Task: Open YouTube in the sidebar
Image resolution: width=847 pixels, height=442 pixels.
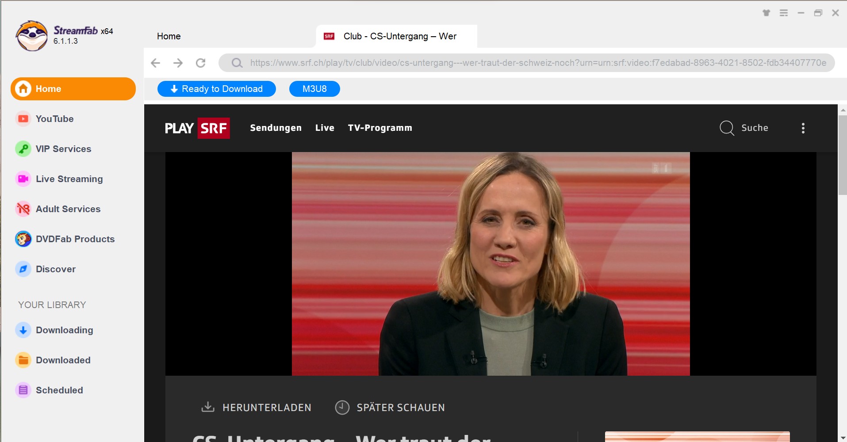Action: (x=54, y=119)
